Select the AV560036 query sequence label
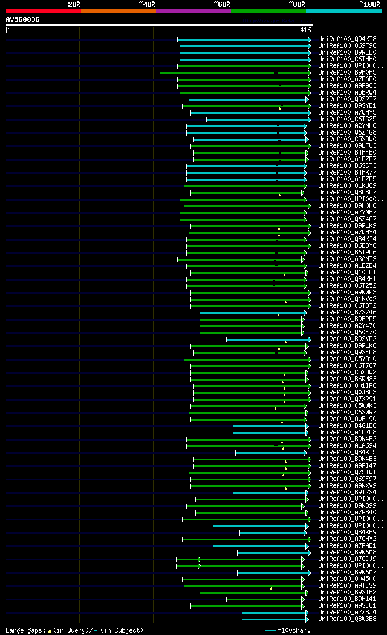 [22, 19]
